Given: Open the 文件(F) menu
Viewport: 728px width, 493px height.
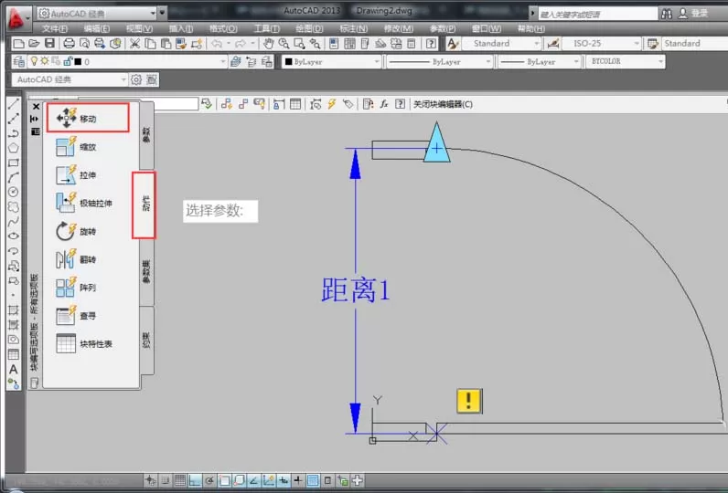Looking at the screenshot, I should [55, 28].
